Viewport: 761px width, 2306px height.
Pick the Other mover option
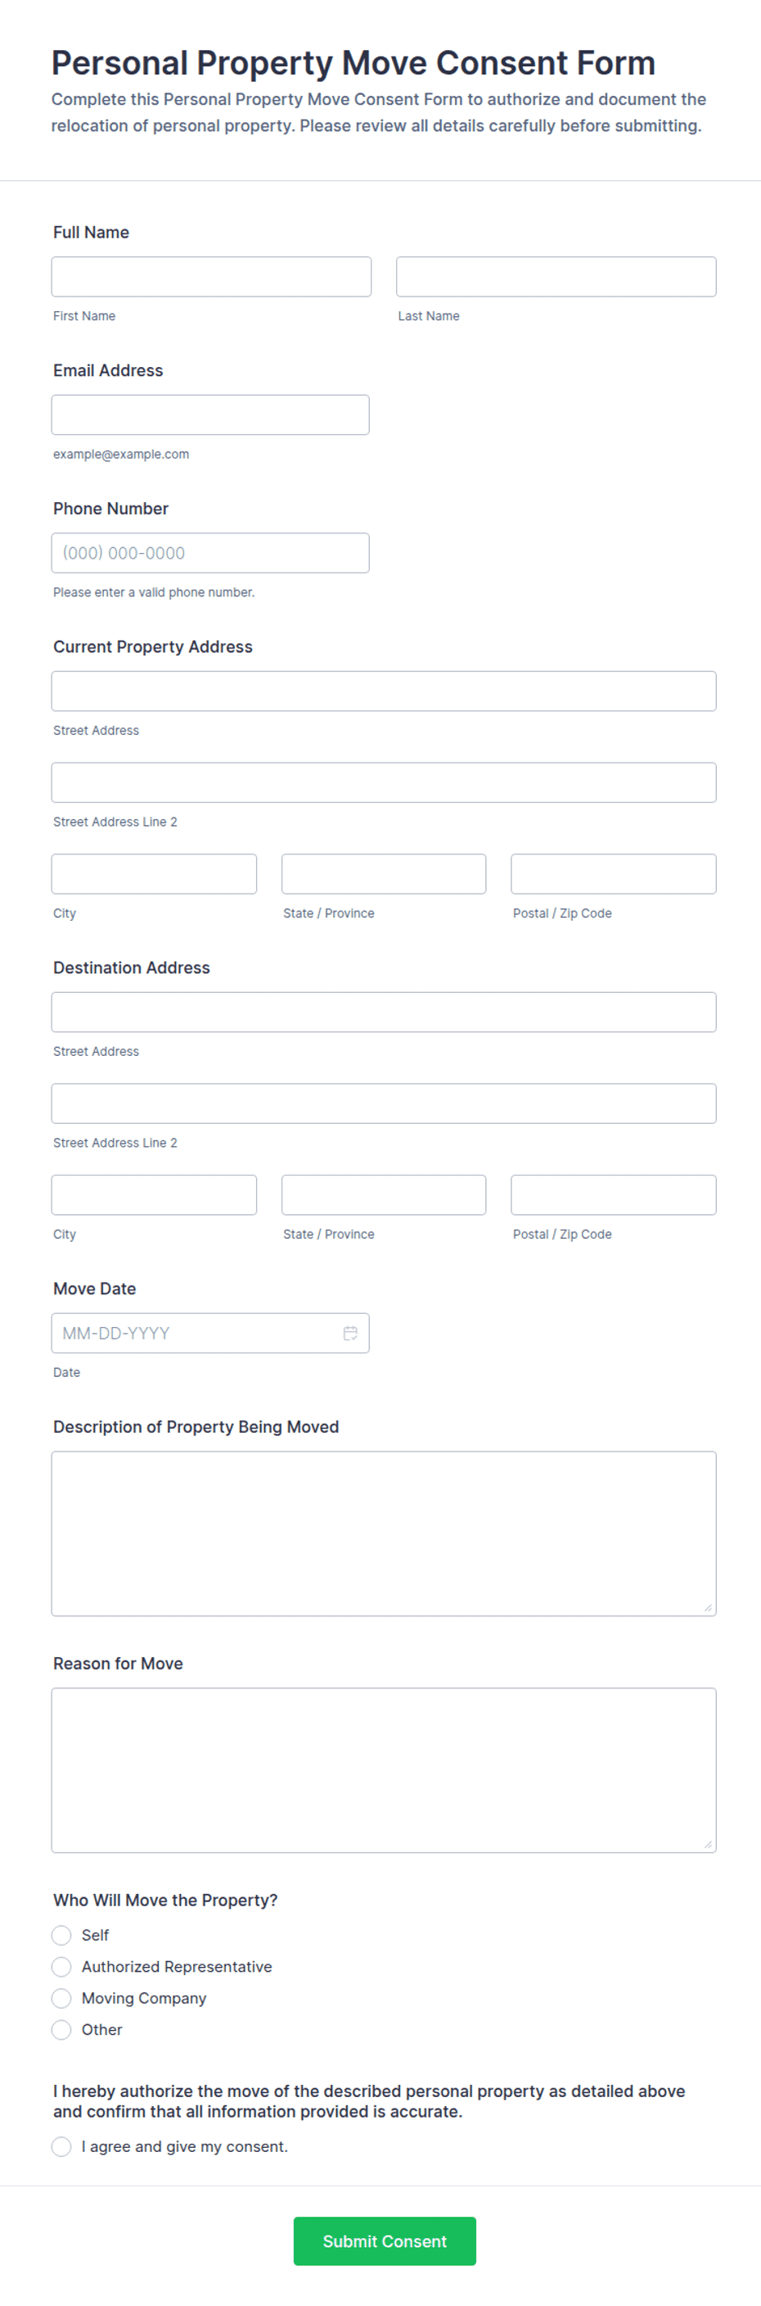61,2029
